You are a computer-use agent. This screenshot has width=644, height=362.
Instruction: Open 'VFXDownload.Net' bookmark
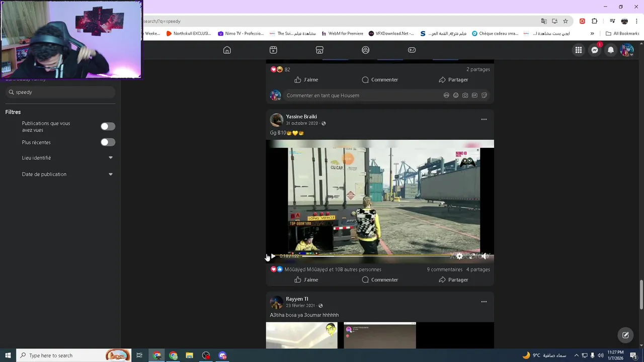(x=391, y=34)
